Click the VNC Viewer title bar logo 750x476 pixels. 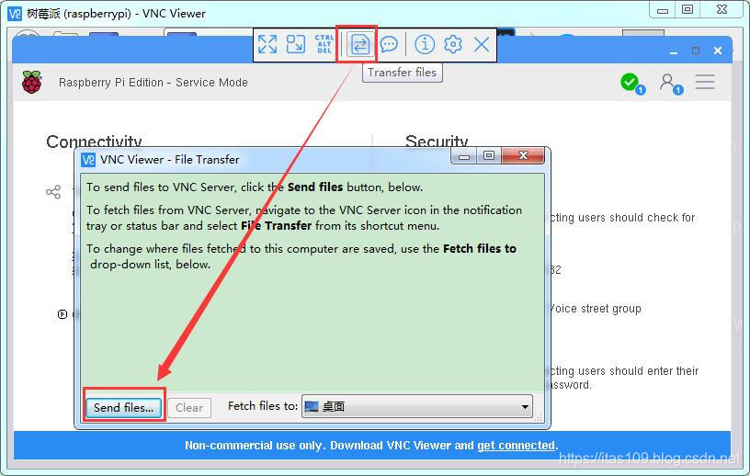pyautogui.click(x=15, y=14)
